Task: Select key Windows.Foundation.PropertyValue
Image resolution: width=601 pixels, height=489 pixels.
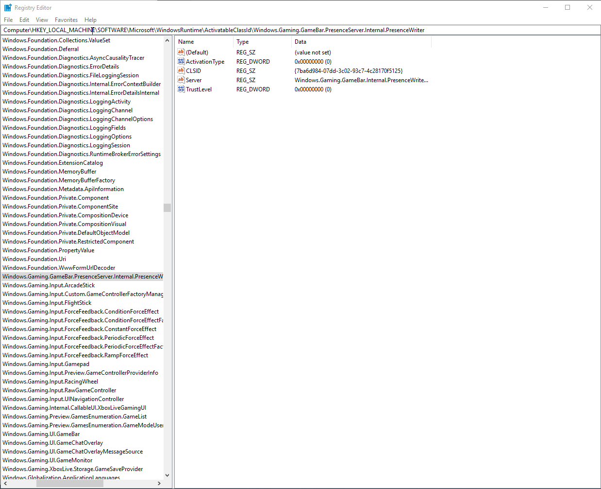Action: pos(49,250)
